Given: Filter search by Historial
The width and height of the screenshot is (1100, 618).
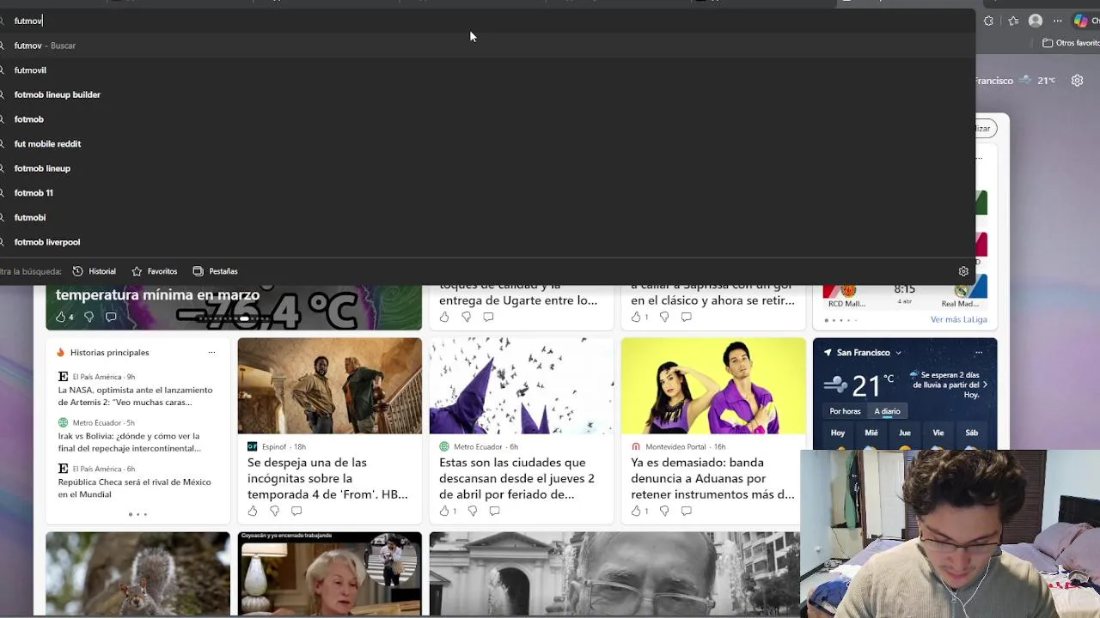Looking at the screenshot, I should pos(94,271).
